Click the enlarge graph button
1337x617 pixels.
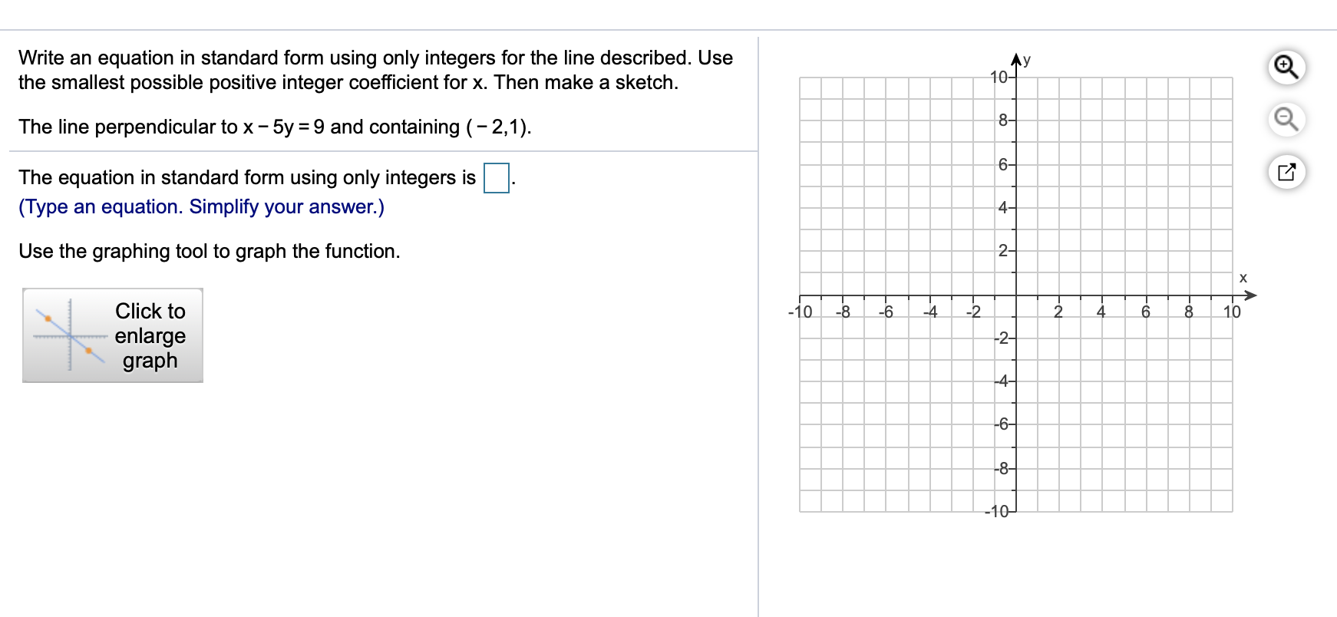click(112, 335)
